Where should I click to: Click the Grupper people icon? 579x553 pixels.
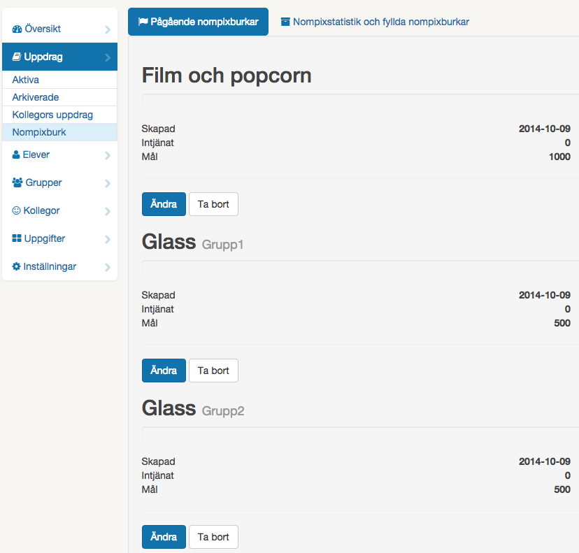point(17,183)
